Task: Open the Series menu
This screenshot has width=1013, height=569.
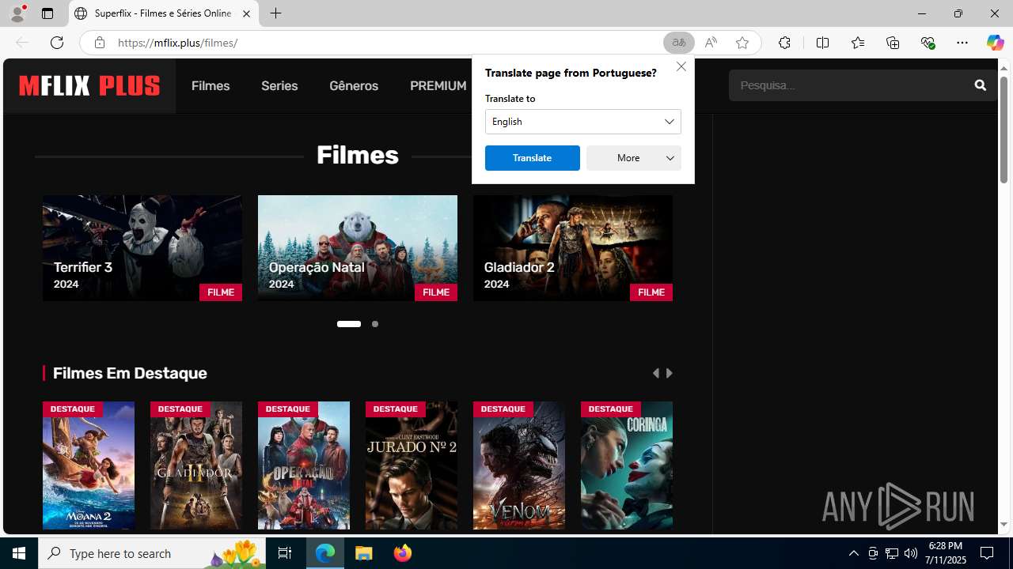Action: click(279, 85)
